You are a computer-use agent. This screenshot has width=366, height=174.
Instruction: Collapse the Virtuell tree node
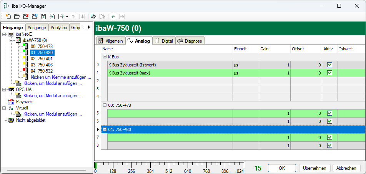point(4,108)
